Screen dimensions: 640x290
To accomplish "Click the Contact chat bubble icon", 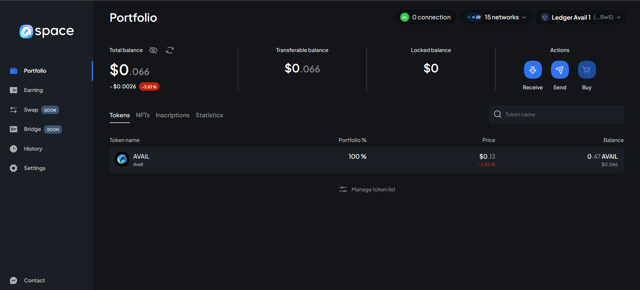I will click(x=14, y=281).
